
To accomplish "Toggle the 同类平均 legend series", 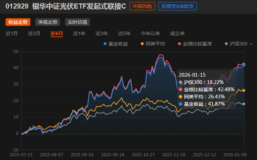I will point(153,44).
